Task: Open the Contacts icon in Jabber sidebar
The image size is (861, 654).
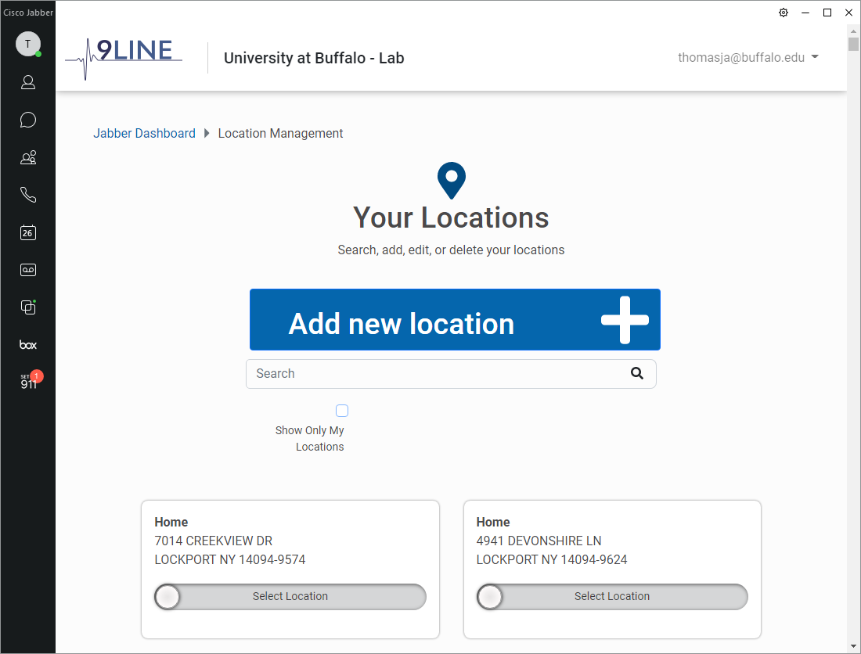Action: click(28, 82)
